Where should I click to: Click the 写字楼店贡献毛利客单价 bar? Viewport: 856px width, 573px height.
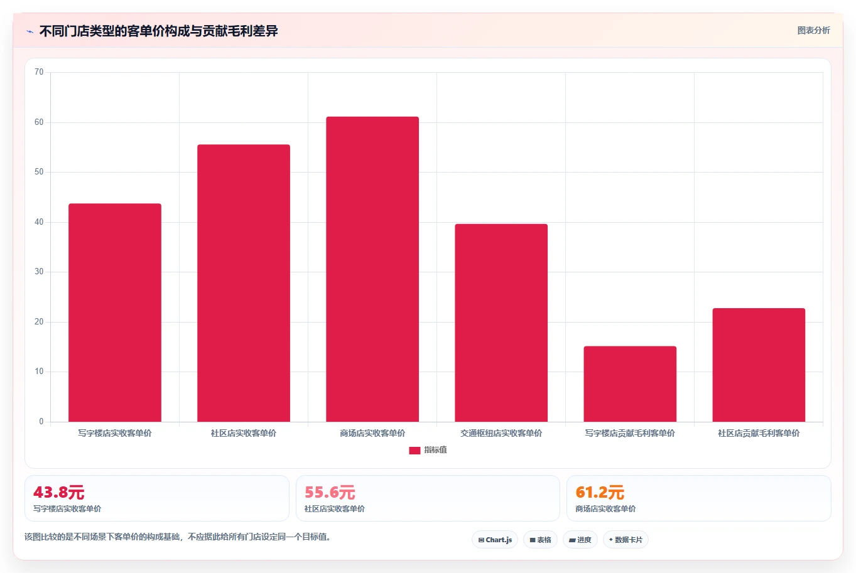click(630, 384)
